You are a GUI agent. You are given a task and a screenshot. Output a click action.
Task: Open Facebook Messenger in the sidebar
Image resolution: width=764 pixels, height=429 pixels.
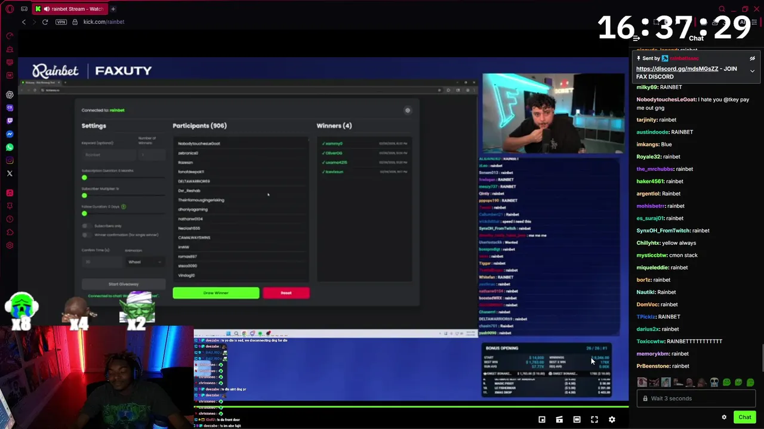10,134
